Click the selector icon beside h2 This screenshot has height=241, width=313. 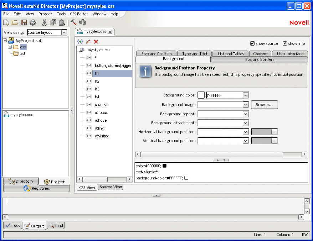click(89, 81)
